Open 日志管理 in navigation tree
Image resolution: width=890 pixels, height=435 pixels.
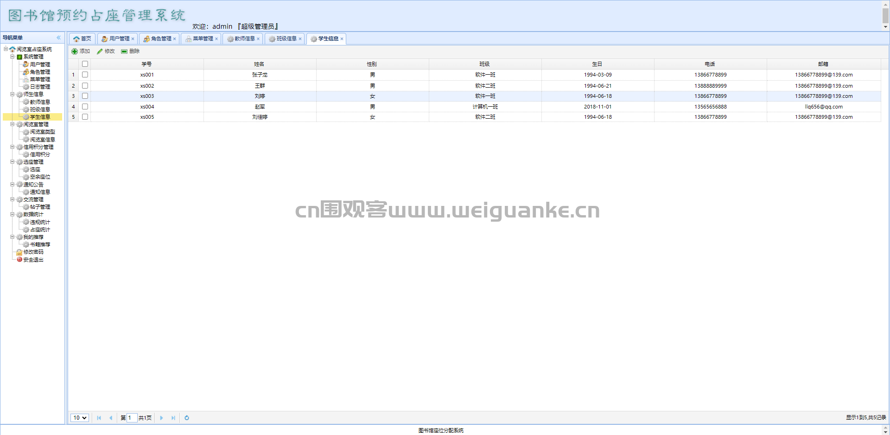pos(40,87)
